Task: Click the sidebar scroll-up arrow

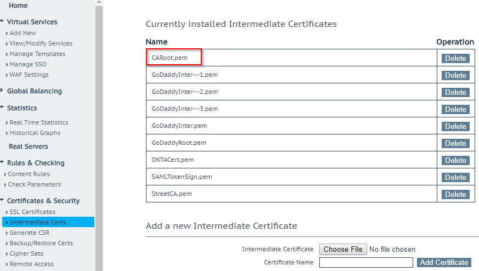Action: click(x=99, y=2)
